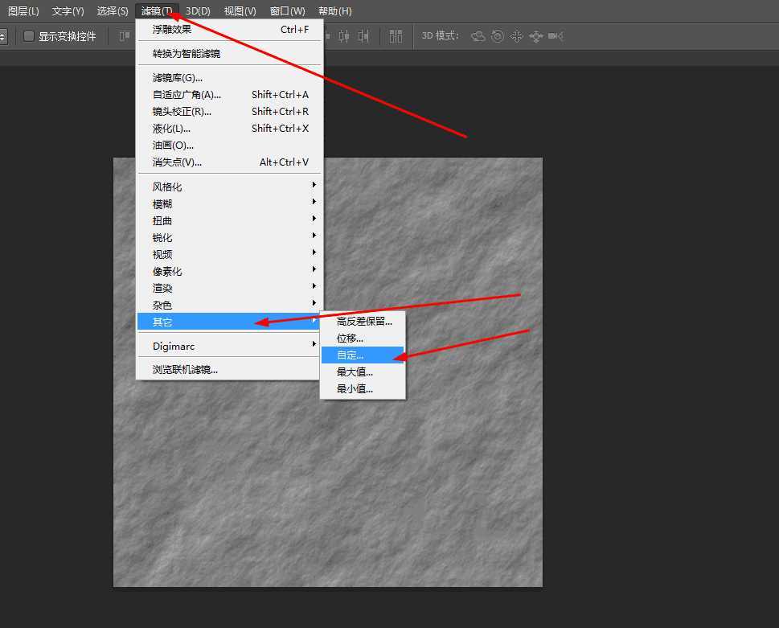
Task: Select the 3D slide object icon
Action: pyautogui.click(x=535, y=36)
